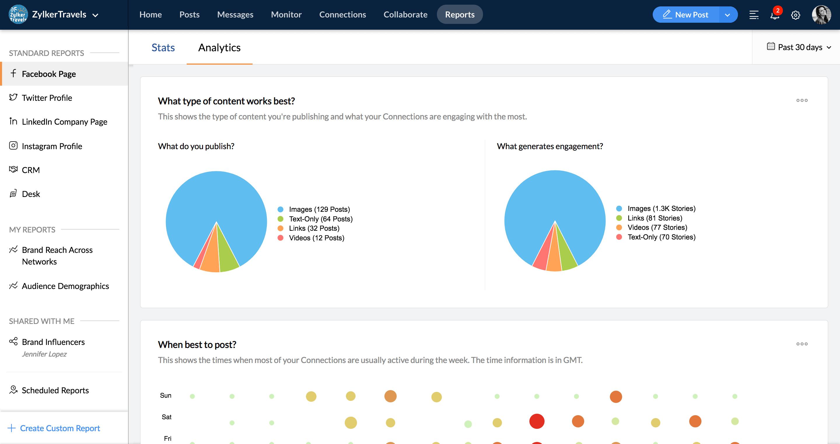This screenshot has height=444, width=840.
Task: Expand the New Post dropdown arrow
Action: [727, 15]
